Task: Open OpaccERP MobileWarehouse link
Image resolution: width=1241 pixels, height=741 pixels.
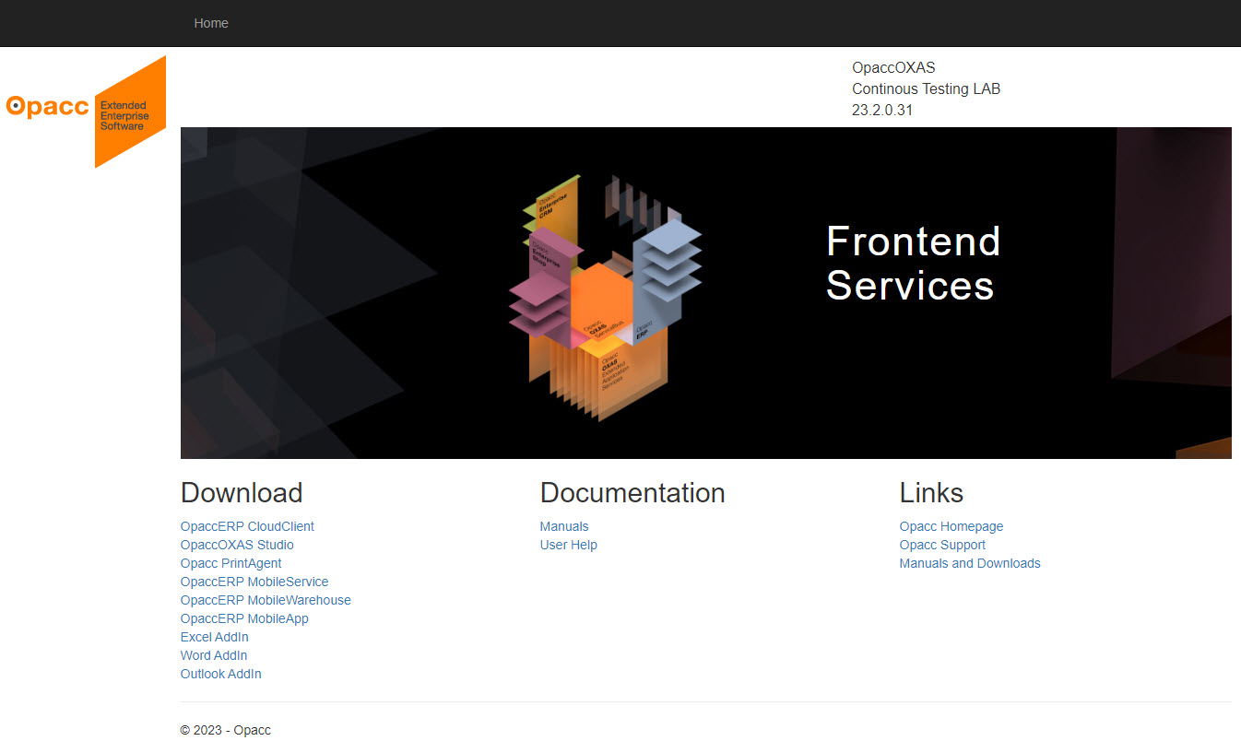Action: 266,600
